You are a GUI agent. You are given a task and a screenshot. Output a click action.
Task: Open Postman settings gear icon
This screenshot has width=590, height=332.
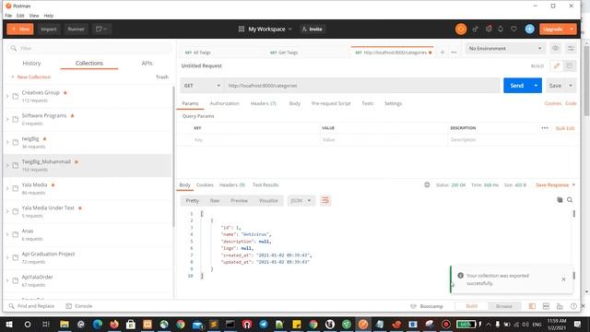coord(489,29)
